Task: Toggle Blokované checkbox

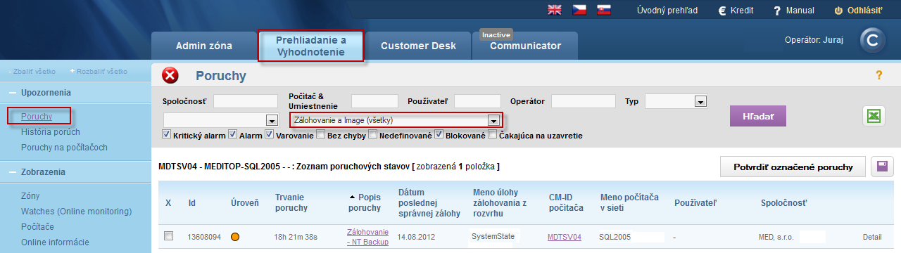Action: pyautogui.click(x=439, y=134)
